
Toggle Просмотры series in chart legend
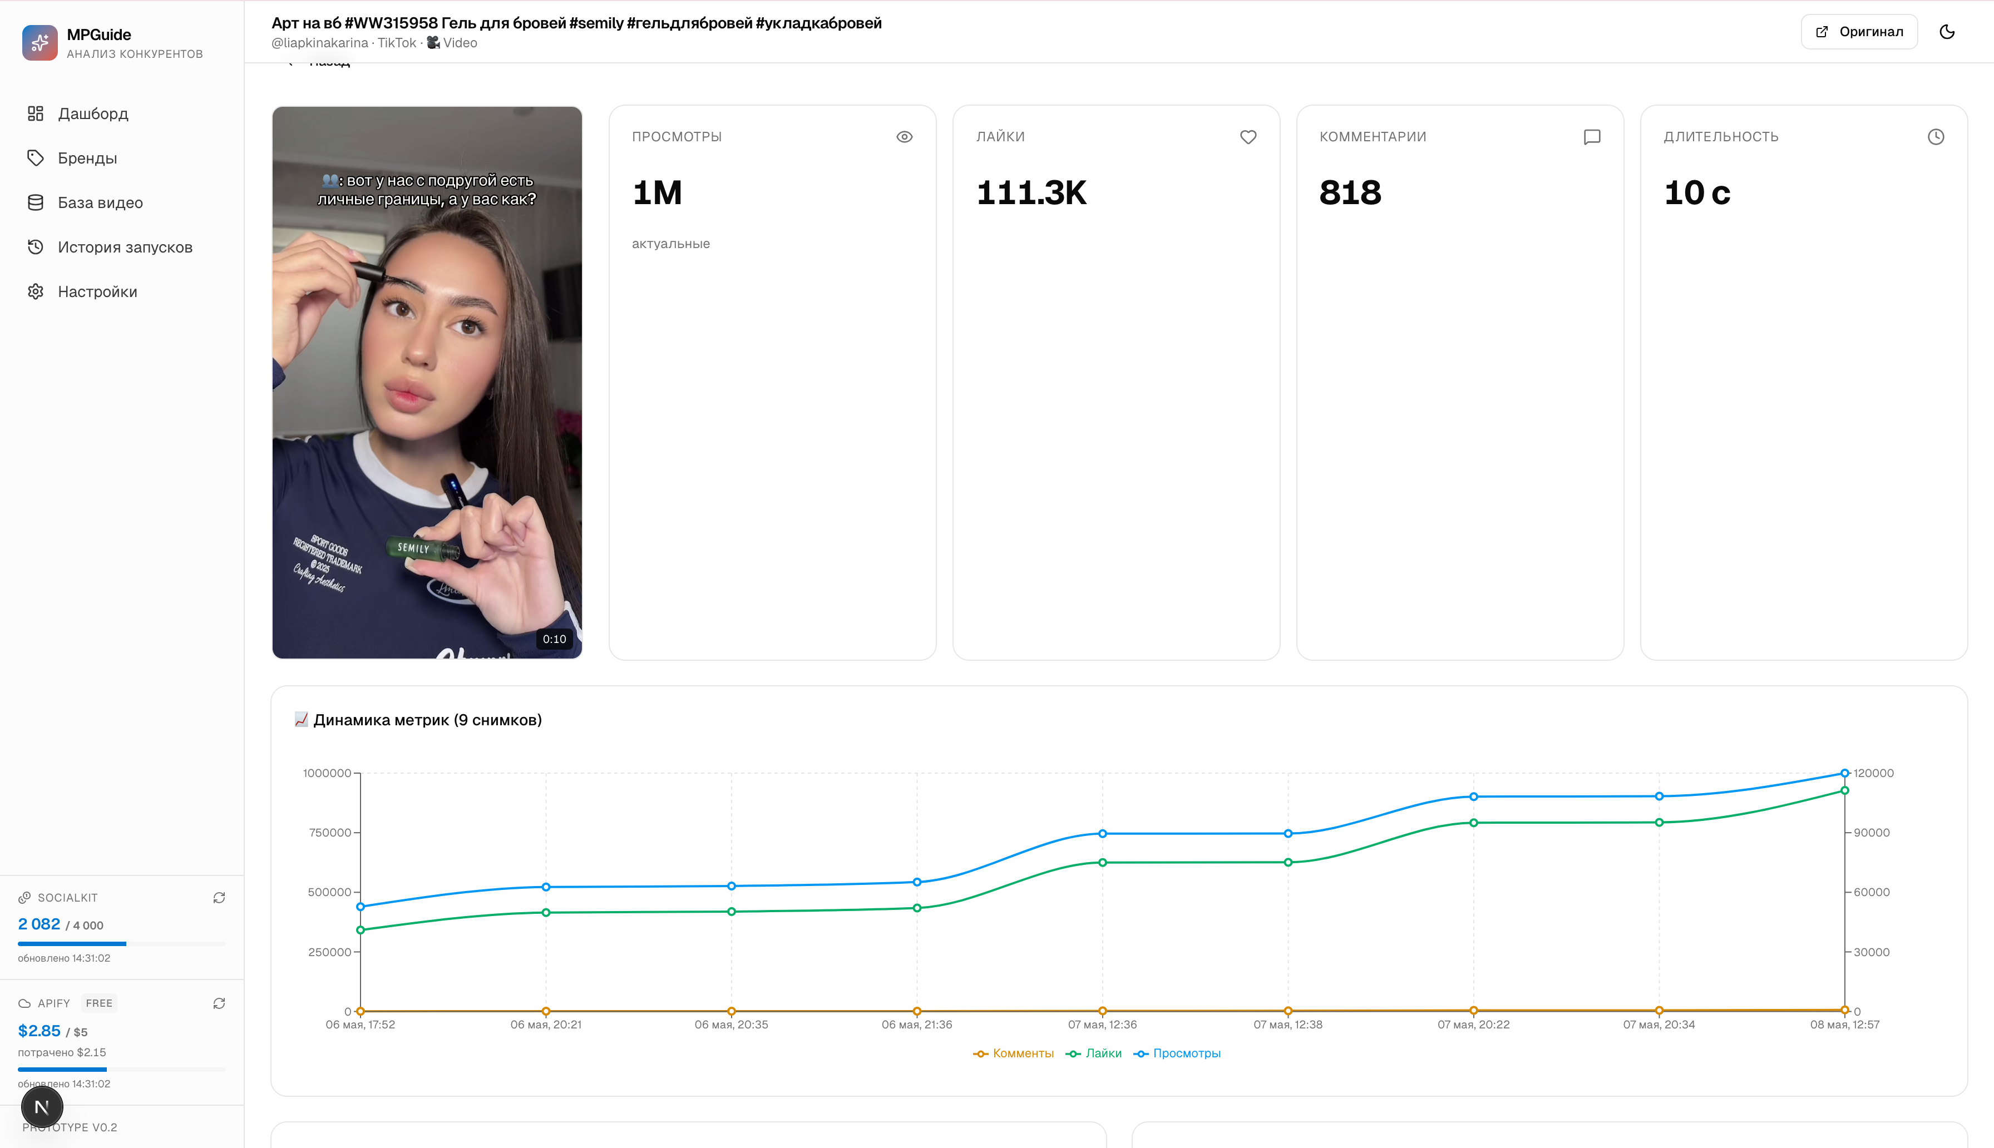pyautogui.click(x=1177, y=1053)
